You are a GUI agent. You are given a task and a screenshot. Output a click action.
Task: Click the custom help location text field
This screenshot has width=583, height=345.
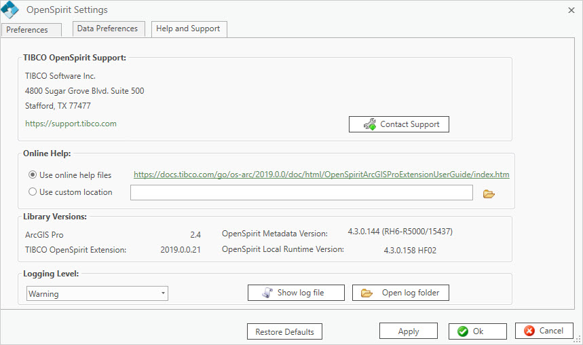pyautogui.click(x=301, y=192)
